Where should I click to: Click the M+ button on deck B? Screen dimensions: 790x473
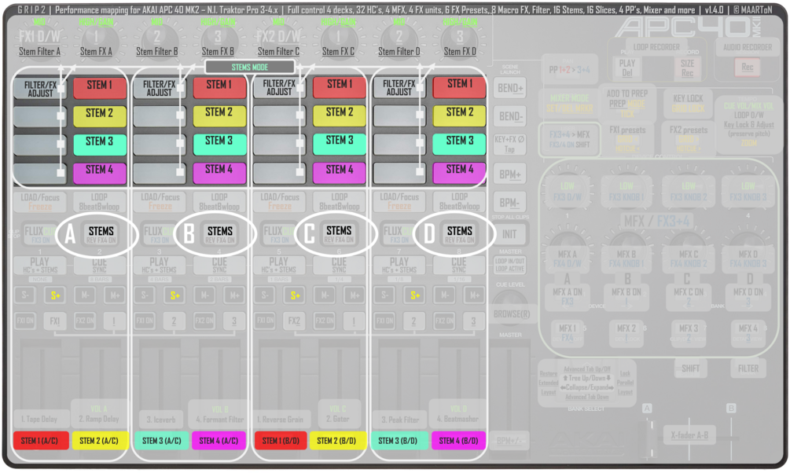tap(234, 295)
